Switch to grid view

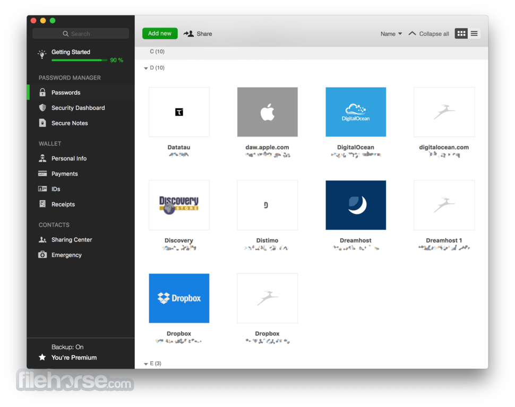461,33
